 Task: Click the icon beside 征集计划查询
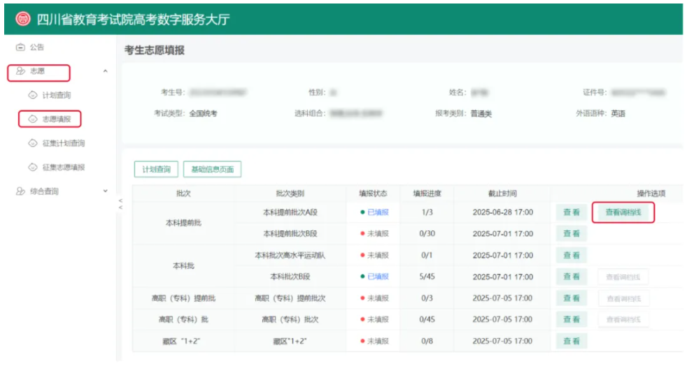tap(32, 143)
